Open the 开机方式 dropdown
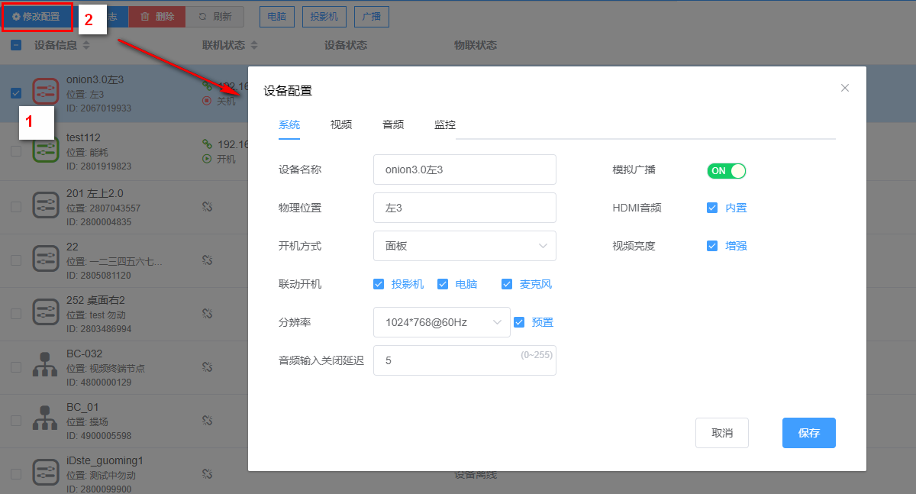916x494 pixels. tap(464, 246)
